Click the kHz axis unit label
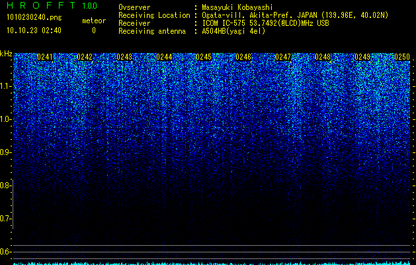416x265 pixels. coord(6,54)
